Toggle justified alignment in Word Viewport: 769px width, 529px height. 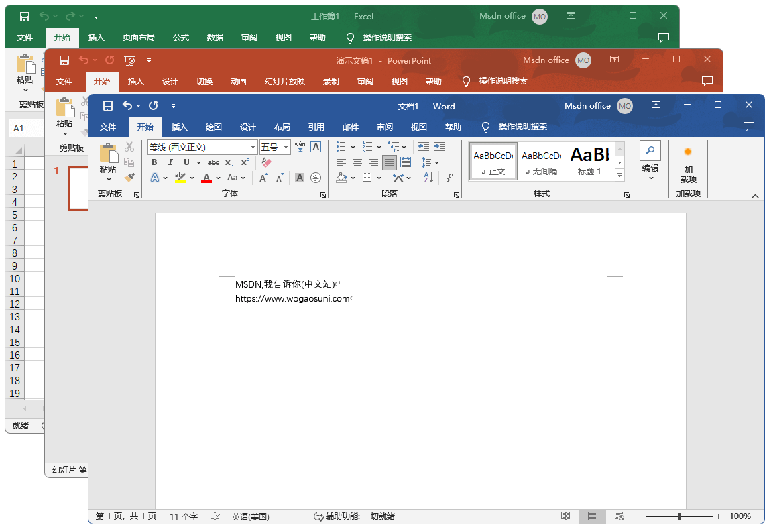pos(390,162)
